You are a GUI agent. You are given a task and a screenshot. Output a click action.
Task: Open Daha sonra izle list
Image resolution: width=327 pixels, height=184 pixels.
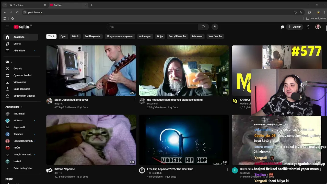coord(21,89)
